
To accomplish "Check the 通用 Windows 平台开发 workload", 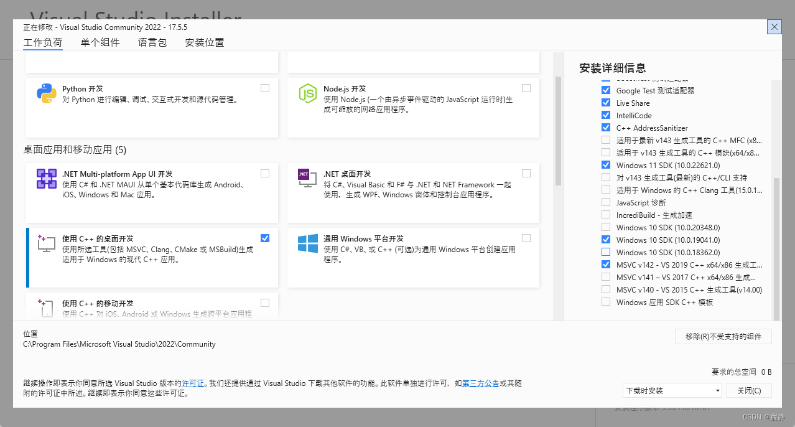I will 526,238.
